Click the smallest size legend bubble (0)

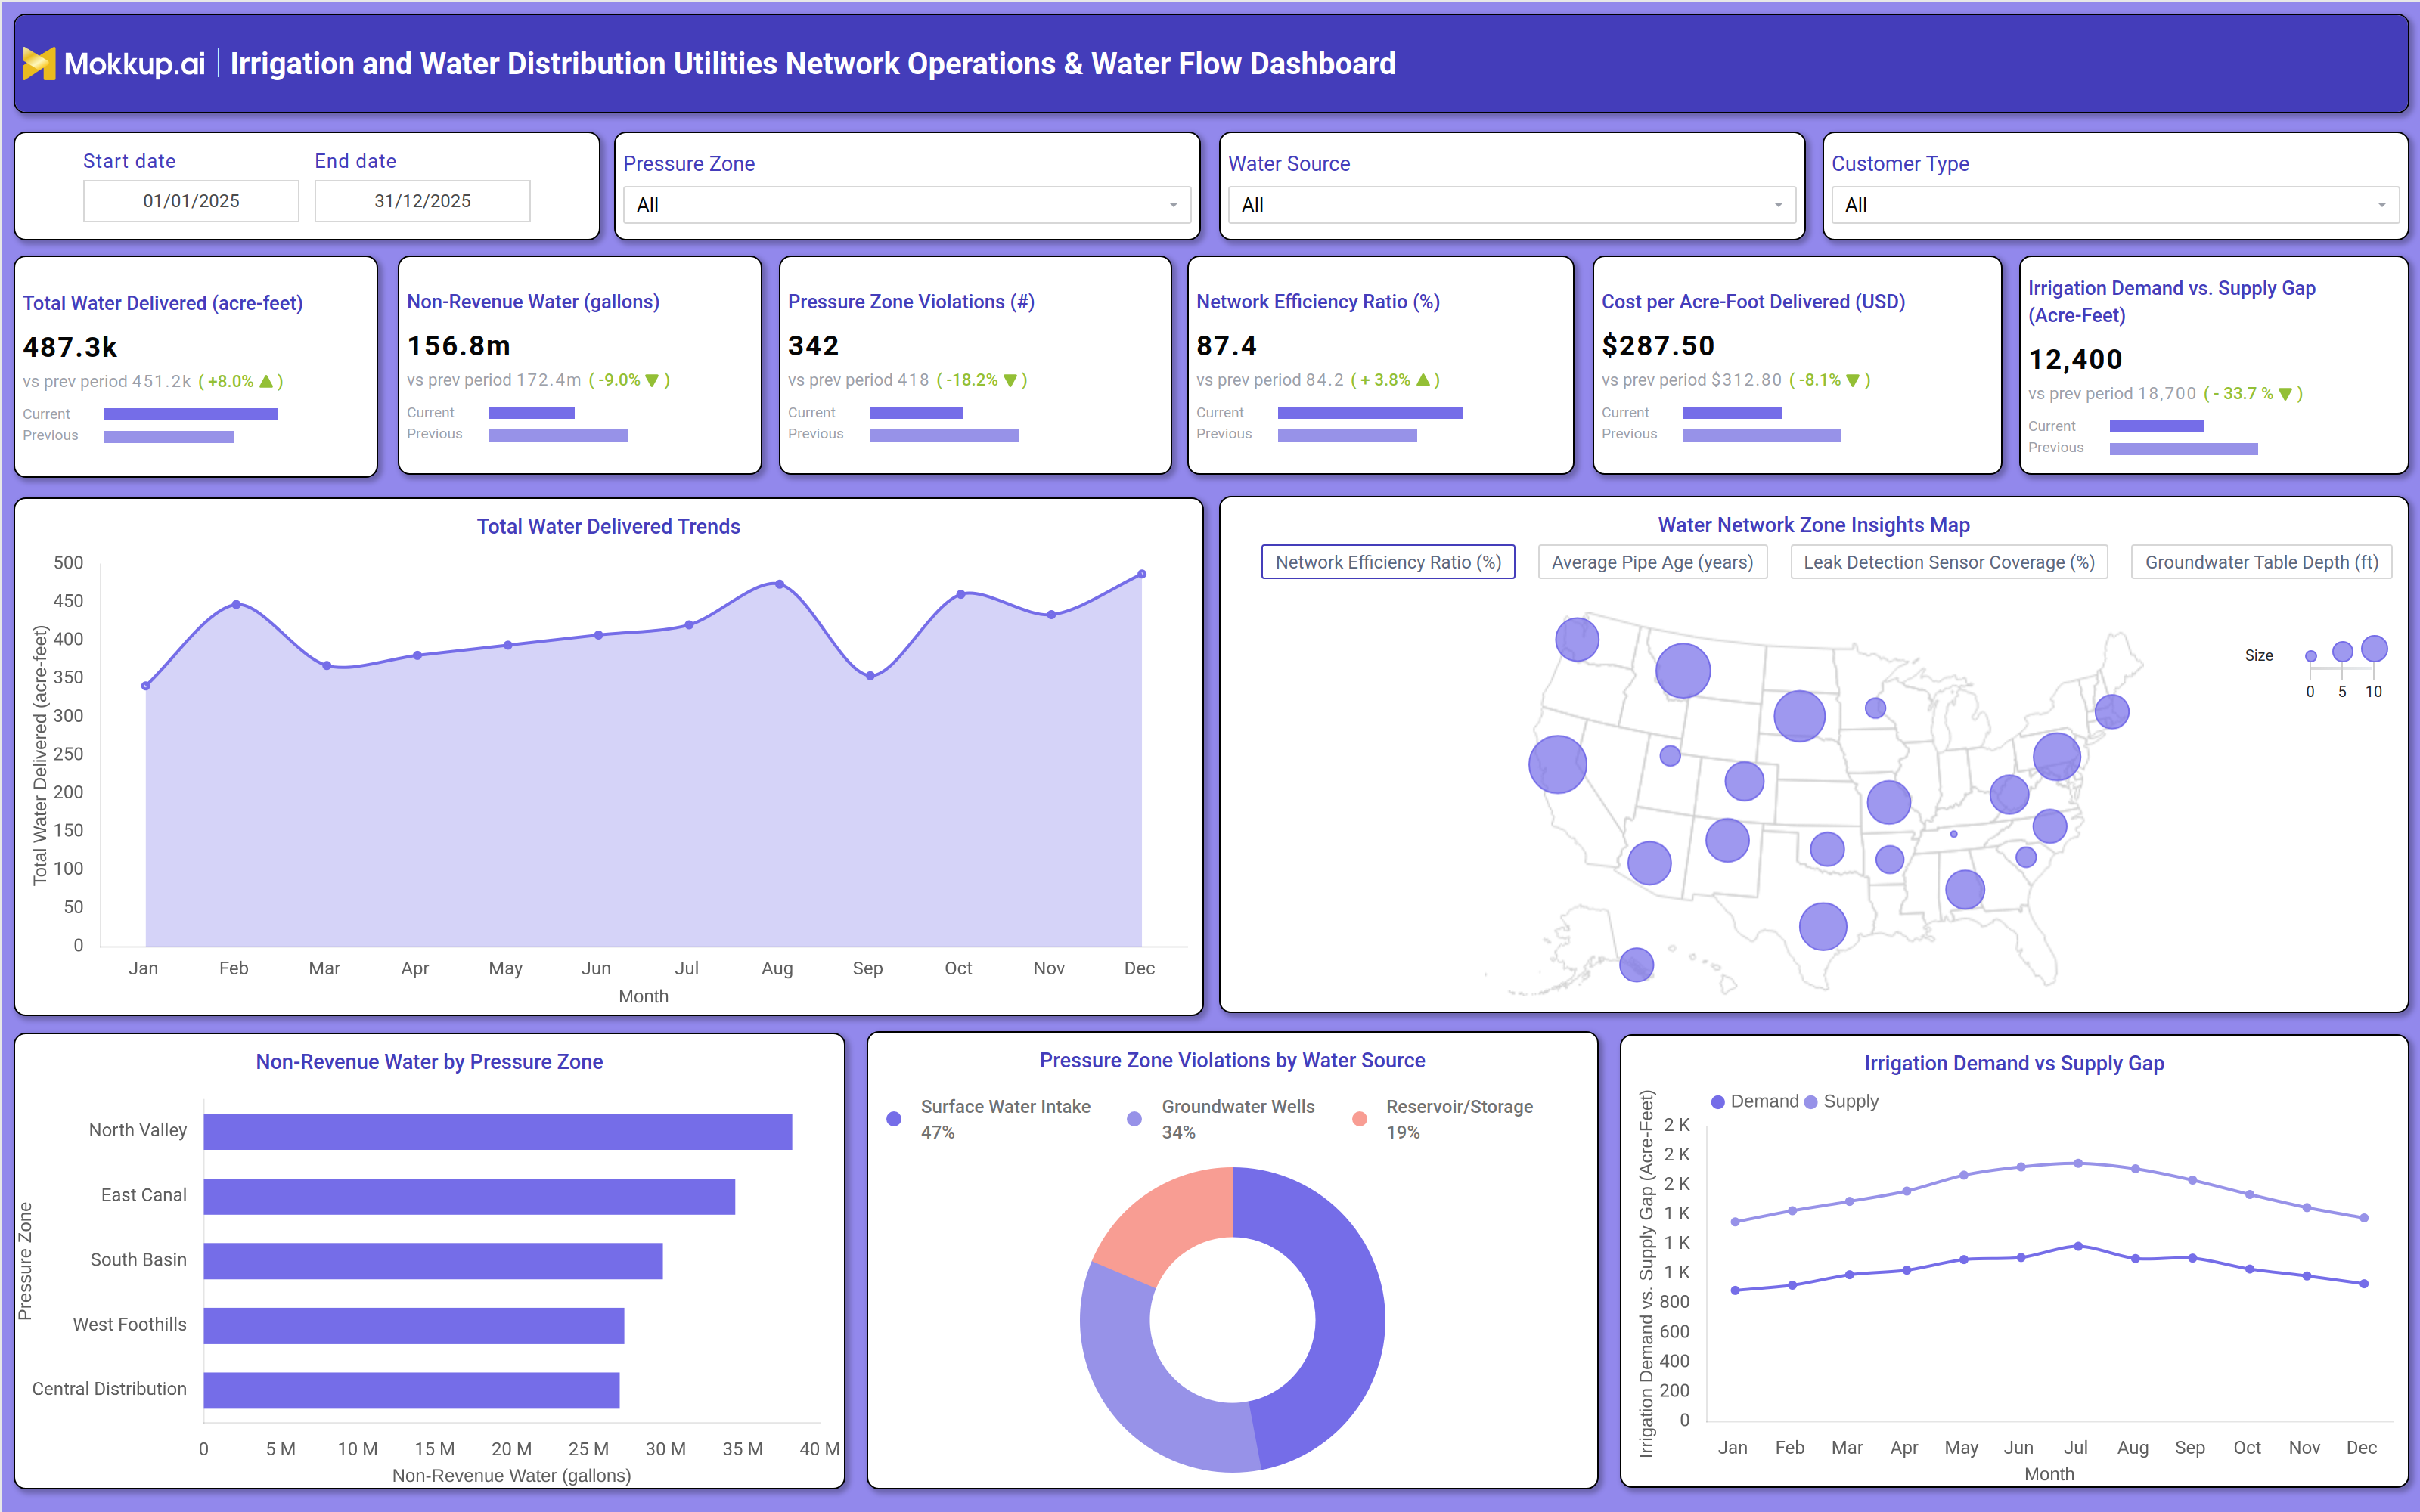pyautogui.click(x=2310, y=657)
